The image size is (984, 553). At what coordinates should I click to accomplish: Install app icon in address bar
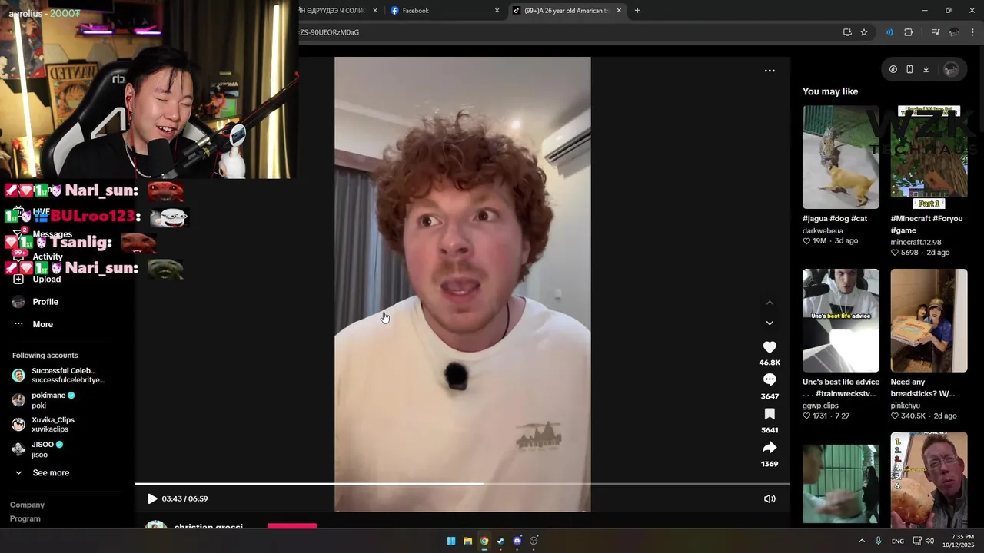(847, 32)
